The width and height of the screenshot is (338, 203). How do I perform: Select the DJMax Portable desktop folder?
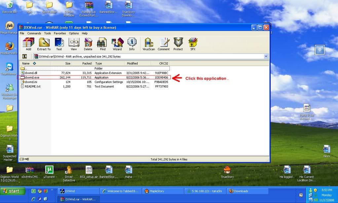tap(69, 9)
